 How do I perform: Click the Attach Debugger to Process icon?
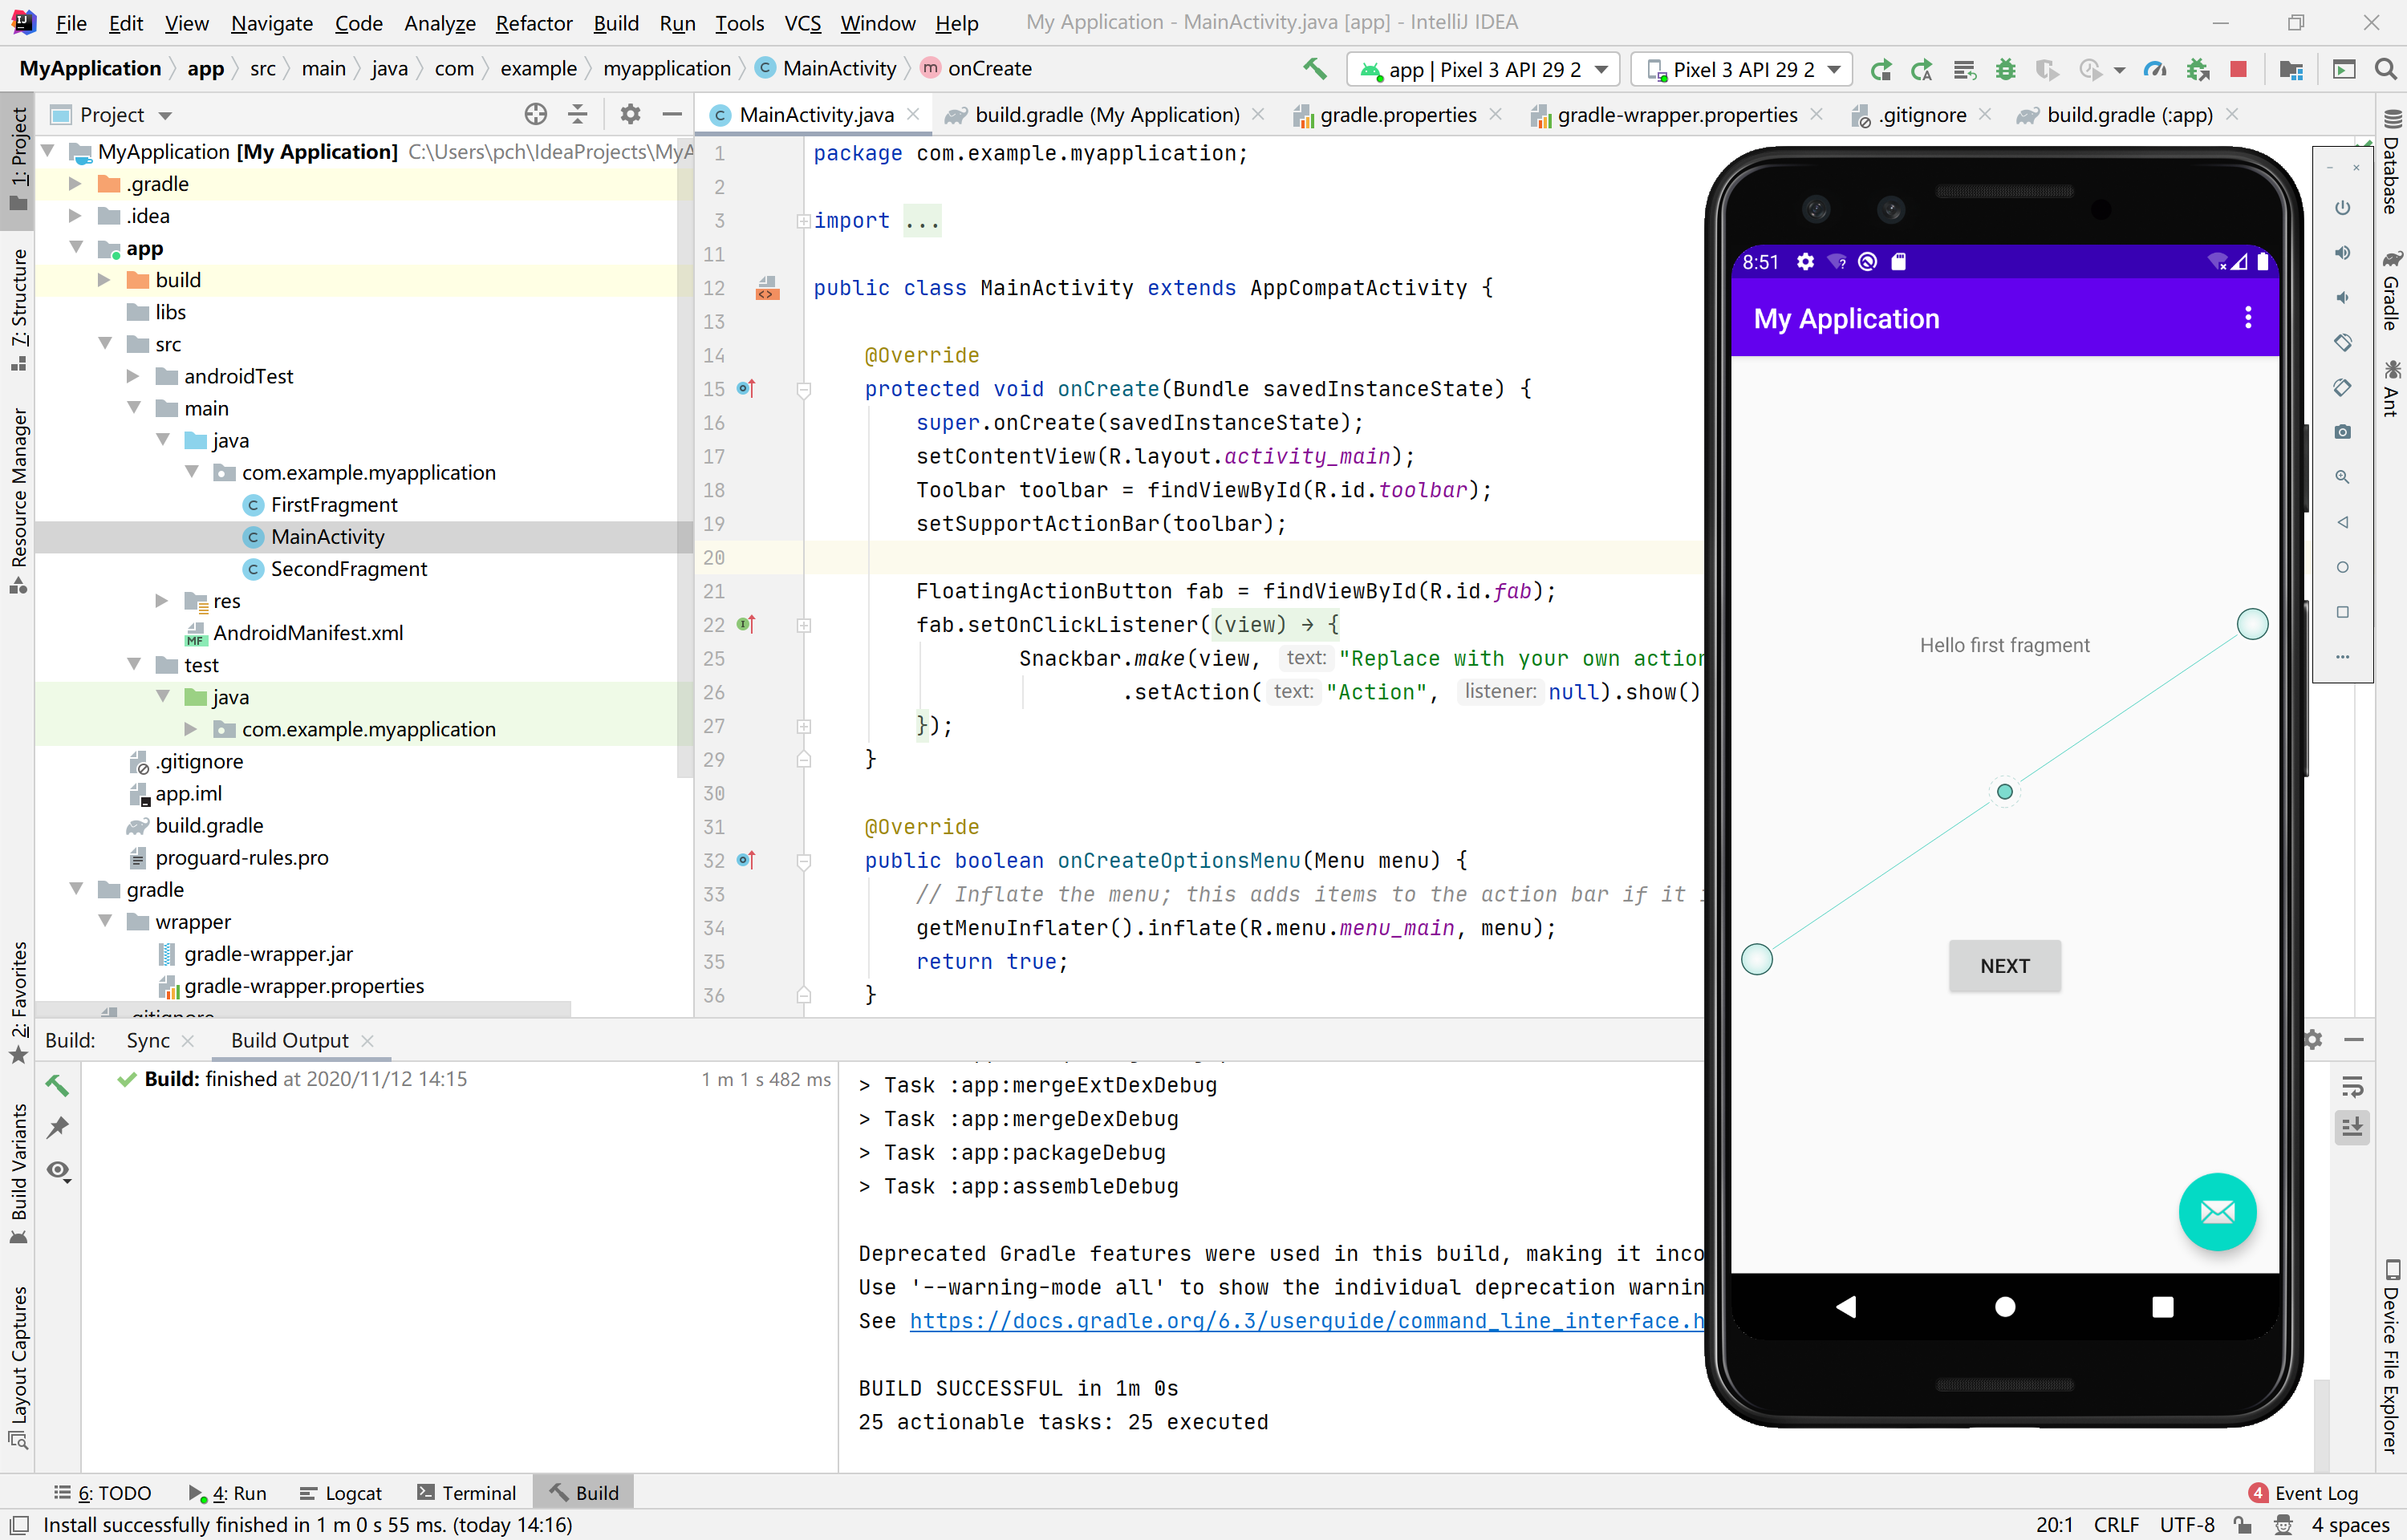click(x=2197, y=69)
